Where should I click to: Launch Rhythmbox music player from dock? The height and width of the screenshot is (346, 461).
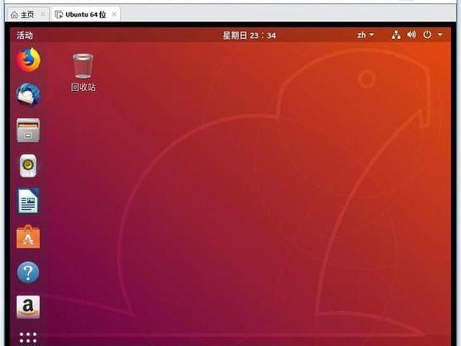28,166
